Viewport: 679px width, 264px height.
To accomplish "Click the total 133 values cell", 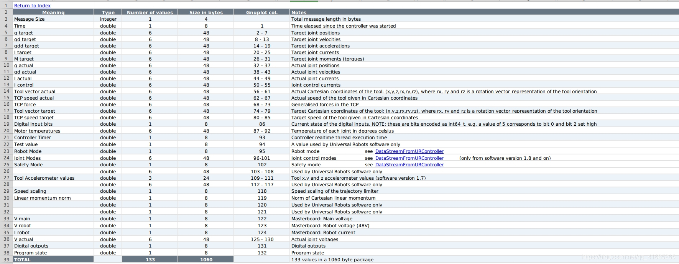I will [x=150, y=259].
